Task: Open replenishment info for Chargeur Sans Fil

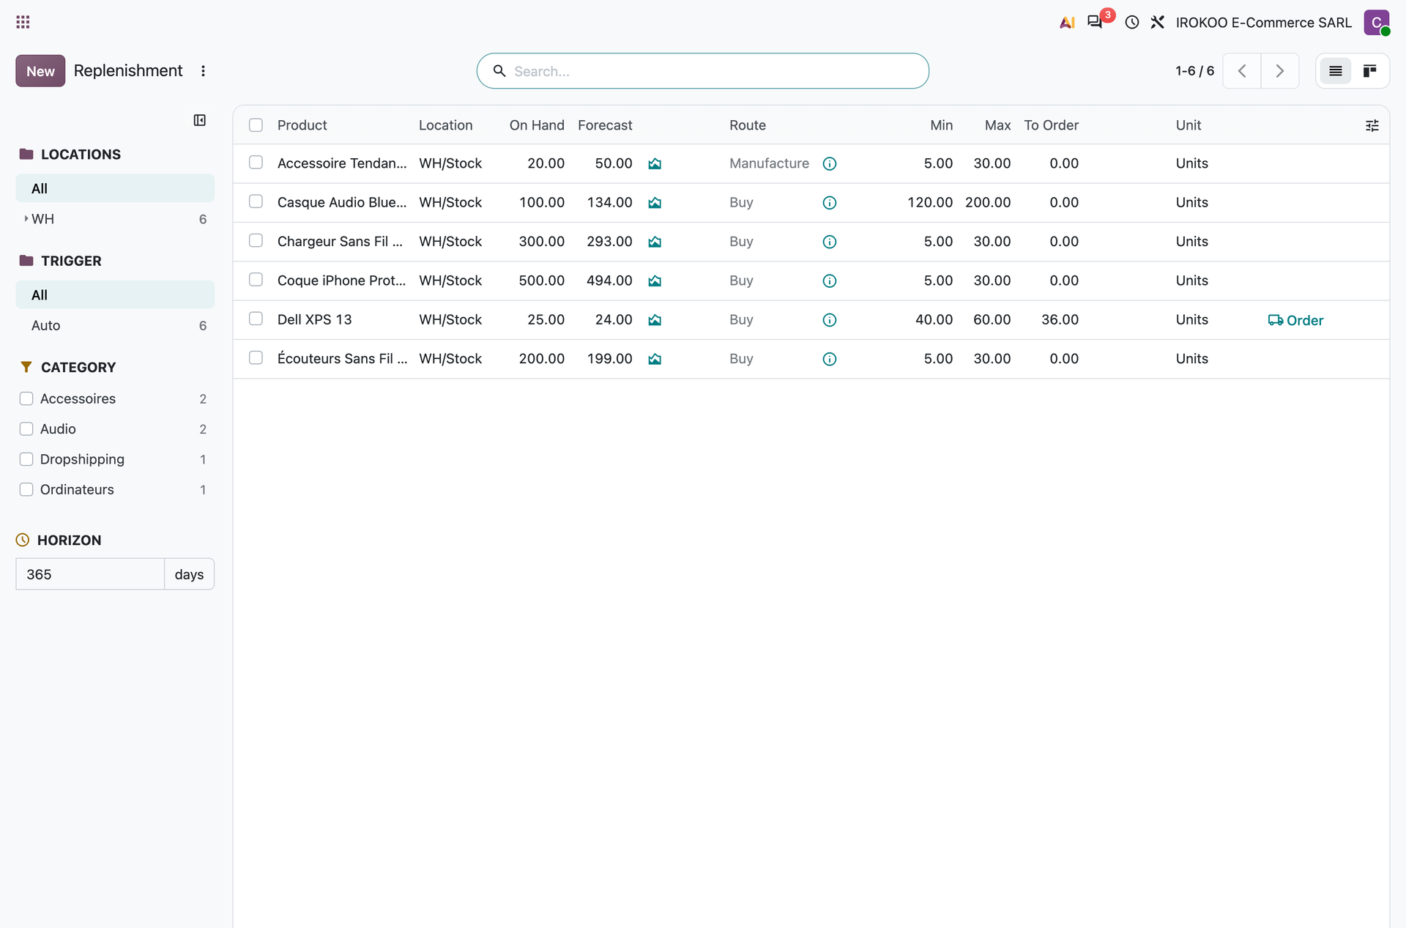Action: pyautogui.click(x=830, y=242)
